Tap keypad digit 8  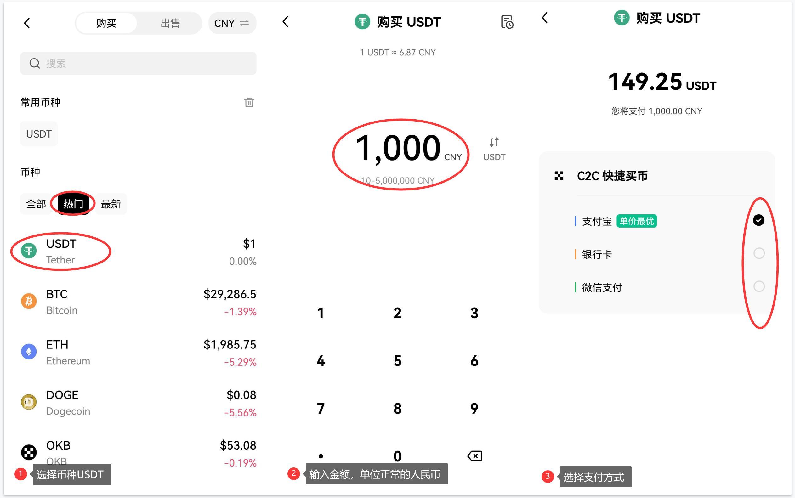point(397,408)
